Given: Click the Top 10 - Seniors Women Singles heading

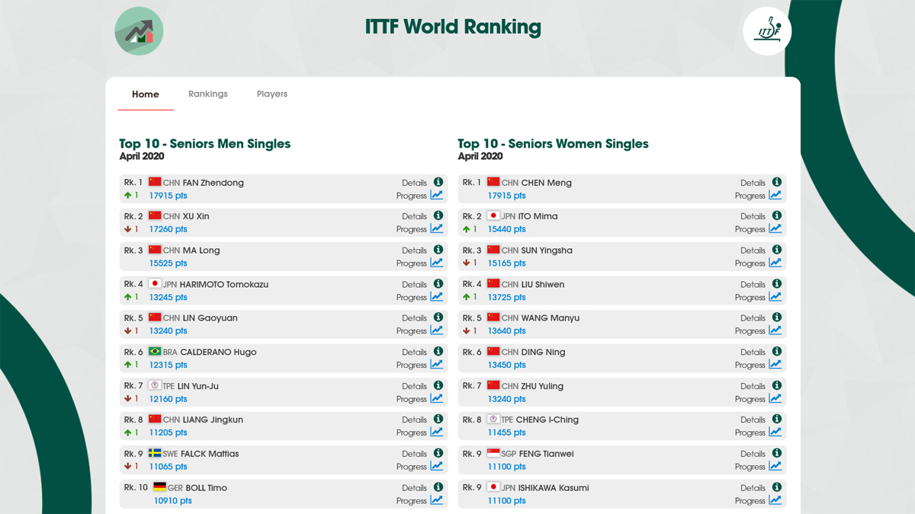Looking at the screenshot, I should click(553, 143).
